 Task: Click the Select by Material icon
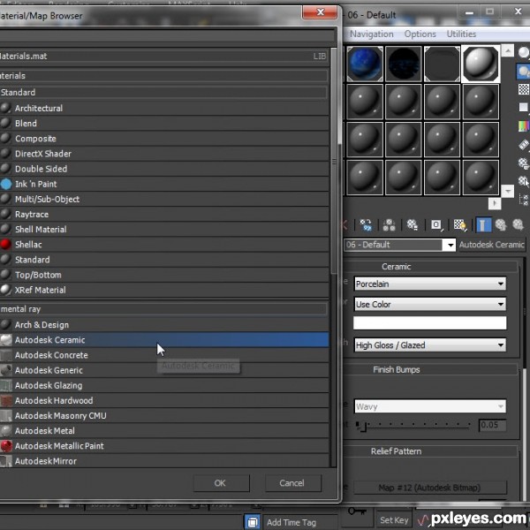tap(524, 181)
